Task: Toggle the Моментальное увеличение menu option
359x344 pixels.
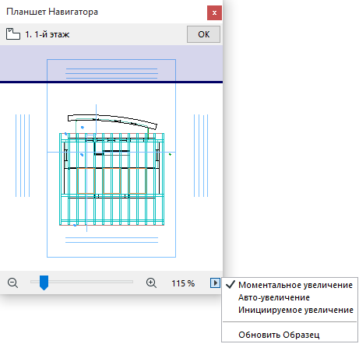Action: click(x=290, y=285)
